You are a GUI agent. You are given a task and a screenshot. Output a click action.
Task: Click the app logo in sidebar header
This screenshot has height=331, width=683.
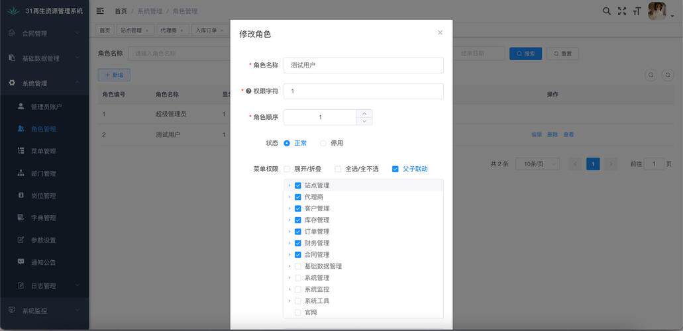13,11
